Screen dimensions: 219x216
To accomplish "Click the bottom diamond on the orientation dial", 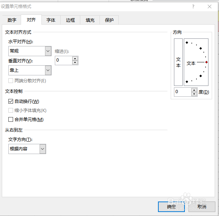I will 187,82.
